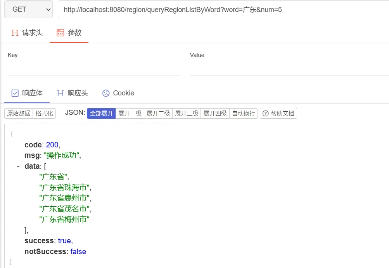Toggle 自动换行 word wrap
Viewport: 389px width, 268px height.
(x=244, y=113)
